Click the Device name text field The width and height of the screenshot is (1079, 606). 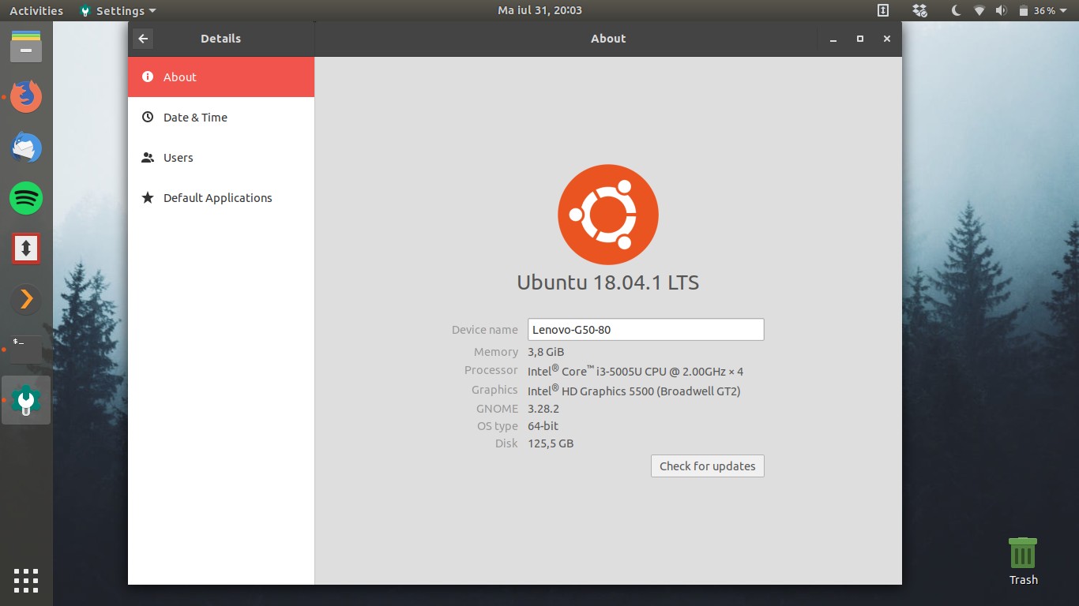(645, 330)
